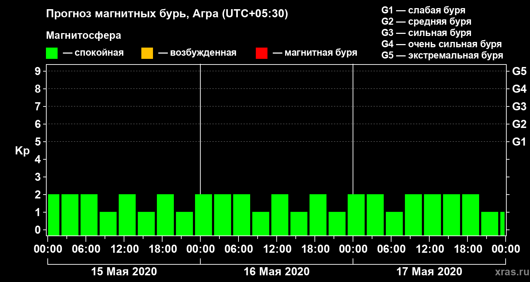This screenshot has height=282, width=530.
Task: Click the '17 Мая 2020' date label
Action: point(429,271)
